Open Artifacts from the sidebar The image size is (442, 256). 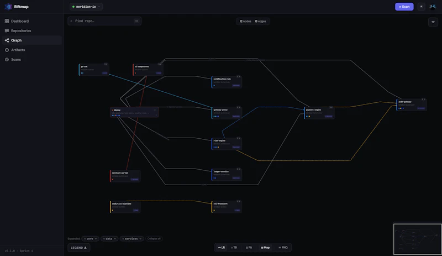click(32, 50)
